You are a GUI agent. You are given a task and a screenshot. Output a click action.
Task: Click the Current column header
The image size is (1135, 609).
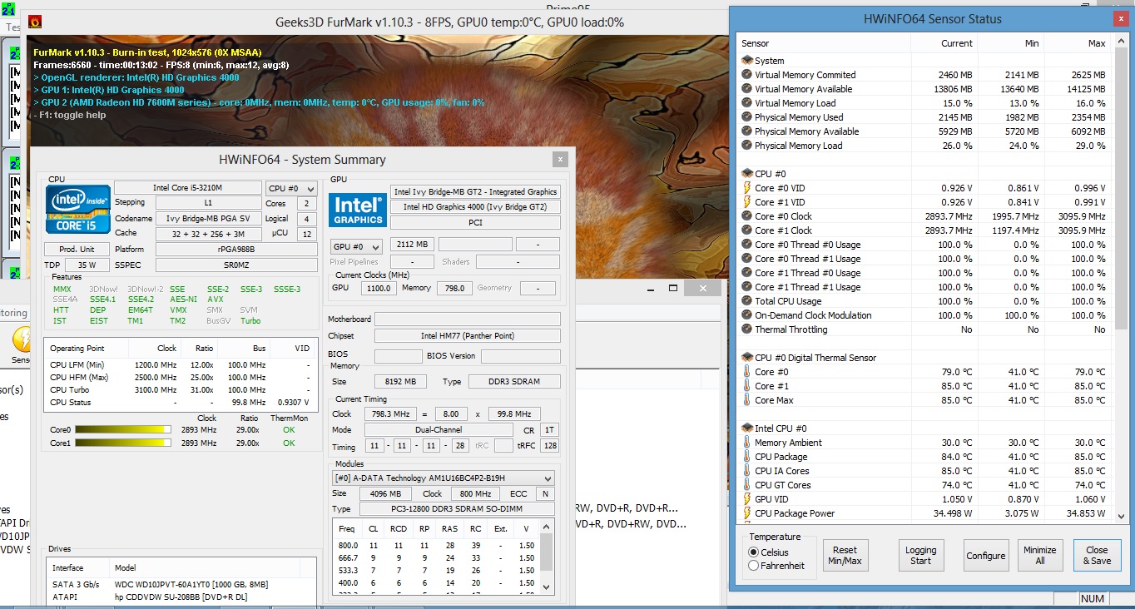944,43
